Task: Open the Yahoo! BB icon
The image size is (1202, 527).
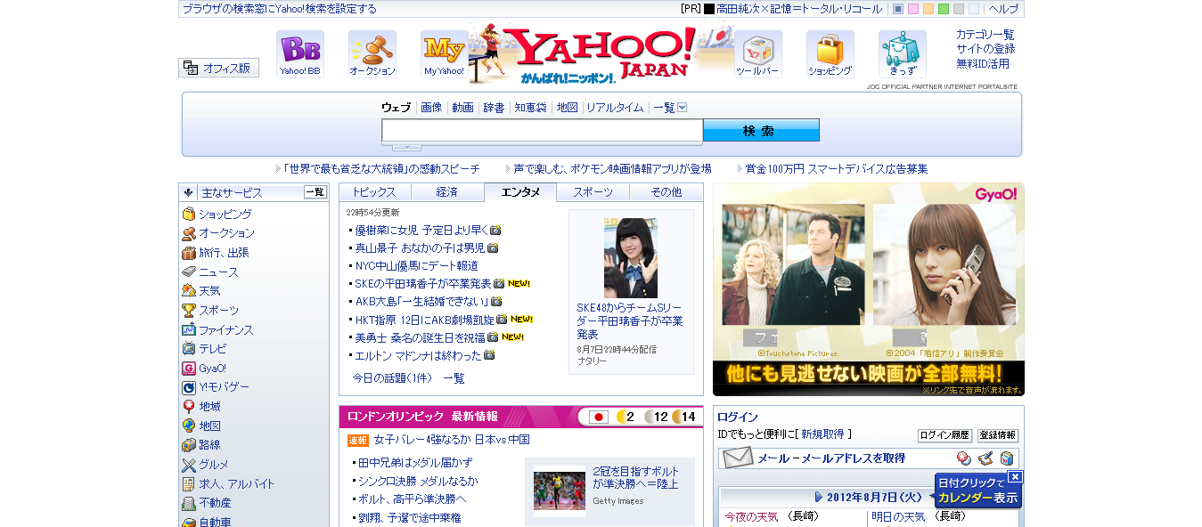Action: pos(299,54)
